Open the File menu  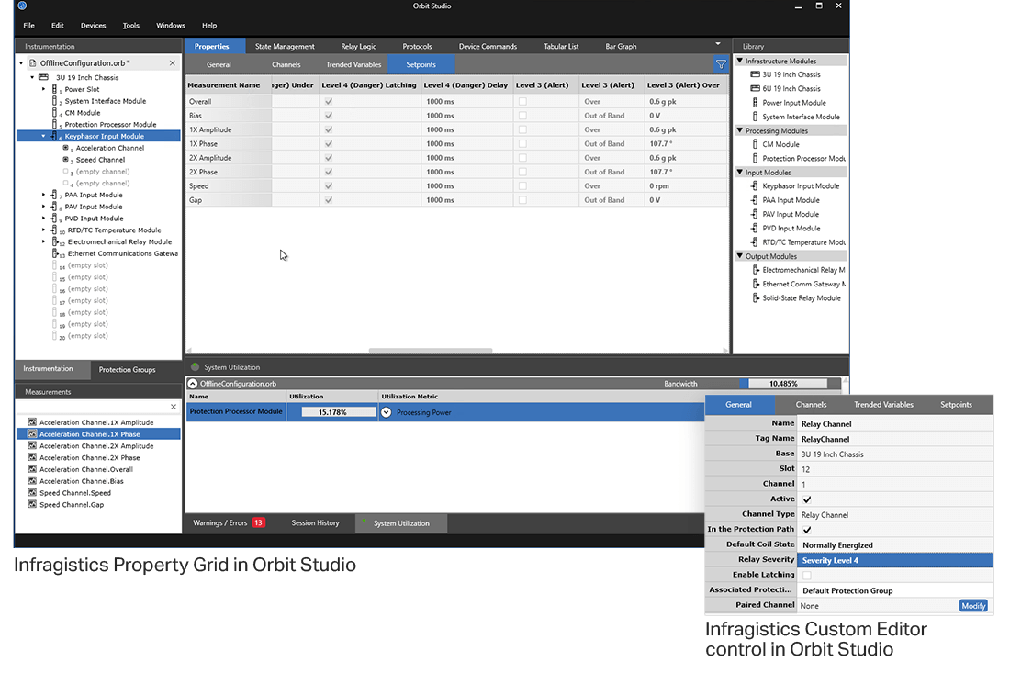click(x=29, y=26)
